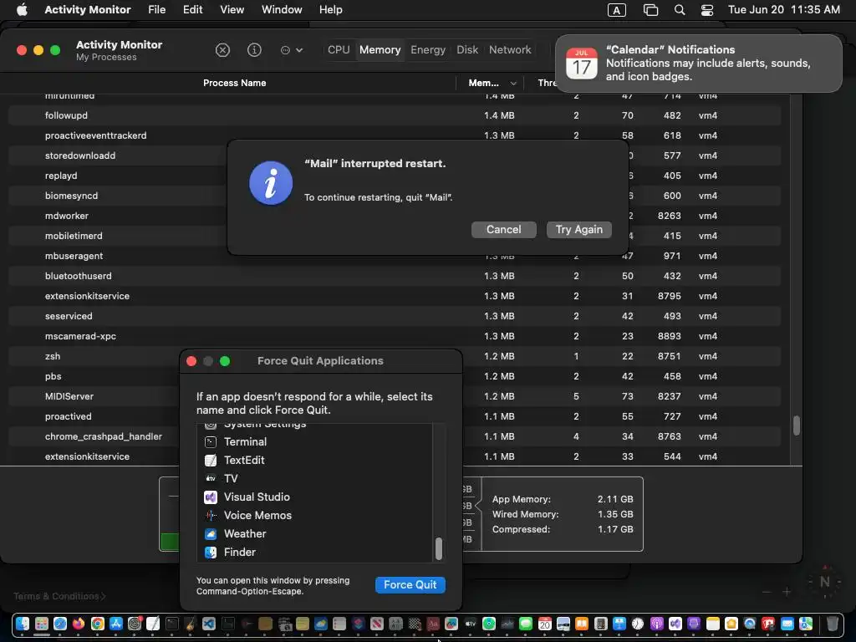The height and width of the screenshot is (642, 856).
Task: Open Messages from the Dock
Action: coord(526,624)
